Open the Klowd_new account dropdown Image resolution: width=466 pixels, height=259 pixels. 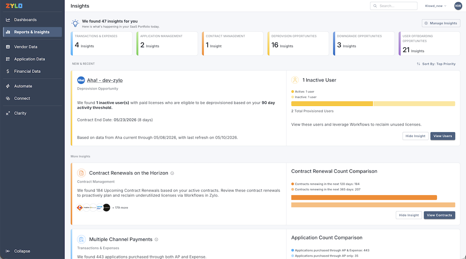(436, 6)
